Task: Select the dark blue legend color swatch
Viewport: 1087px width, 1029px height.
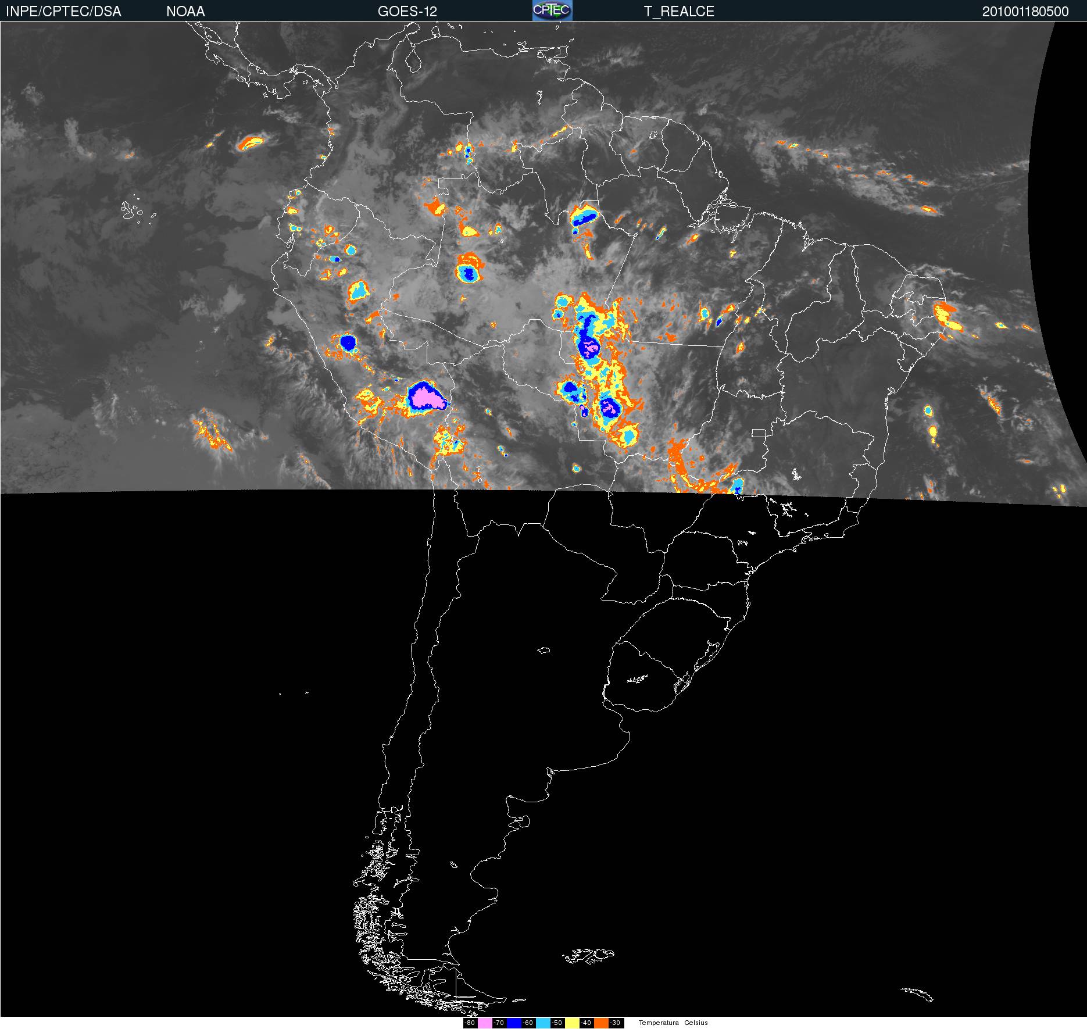Action: point(514,1023)
